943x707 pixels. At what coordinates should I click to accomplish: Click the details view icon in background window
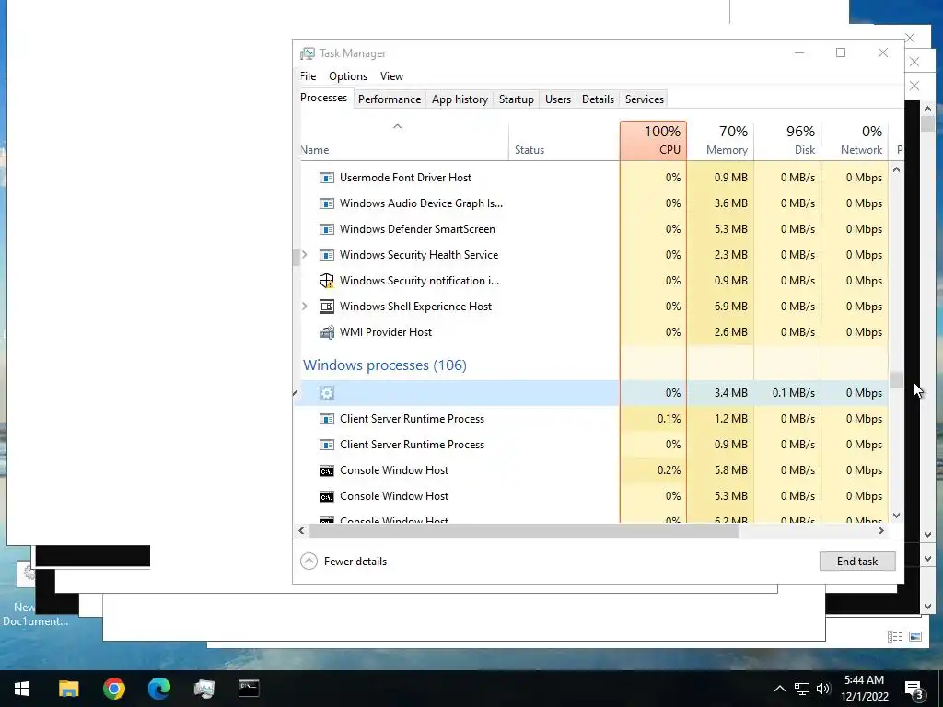click(895, 637)
